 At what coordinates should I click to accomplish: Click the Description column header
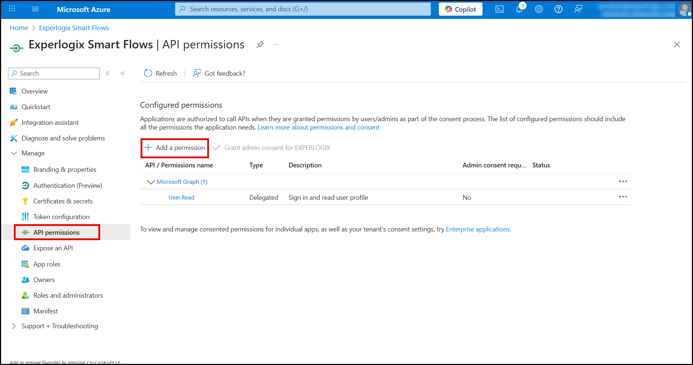305,165
